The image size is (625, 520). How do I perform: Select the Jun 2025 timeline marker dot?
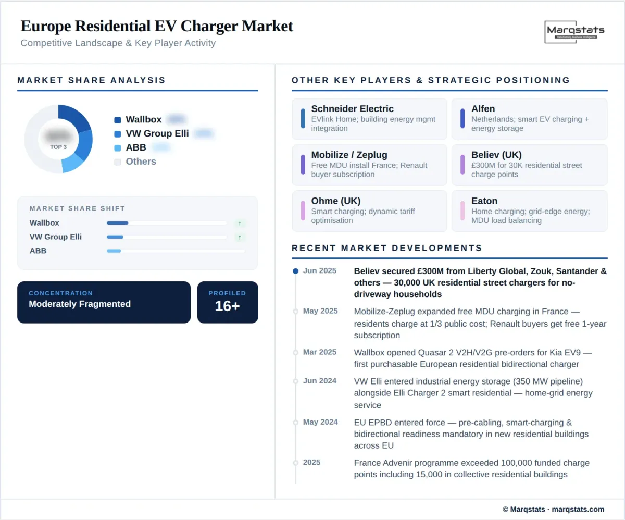(294, 270)
